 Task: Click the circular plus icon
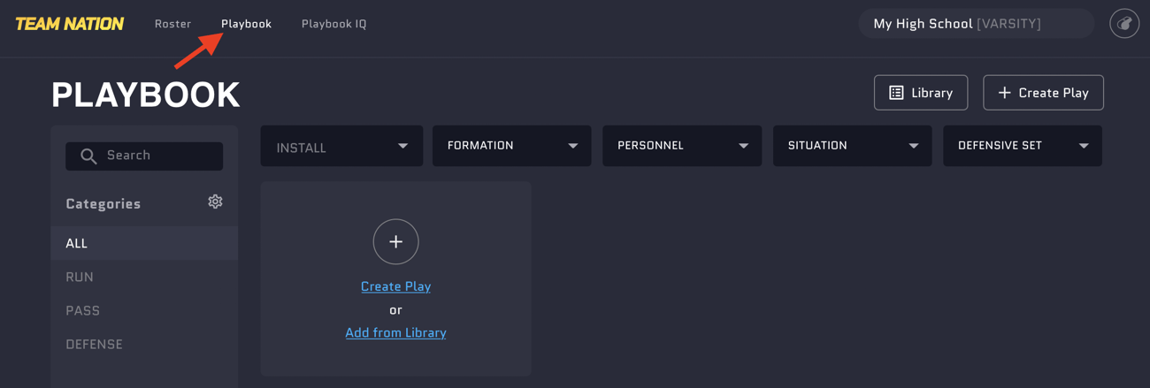pyautogui.click(x=395, y=241)
